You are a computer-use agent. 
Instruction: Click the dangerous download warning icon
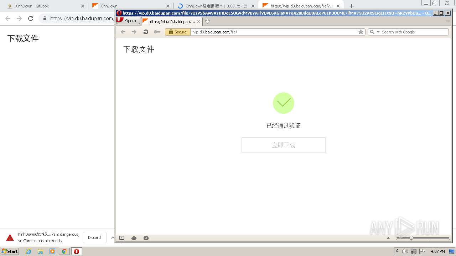[x=10, y=238]
